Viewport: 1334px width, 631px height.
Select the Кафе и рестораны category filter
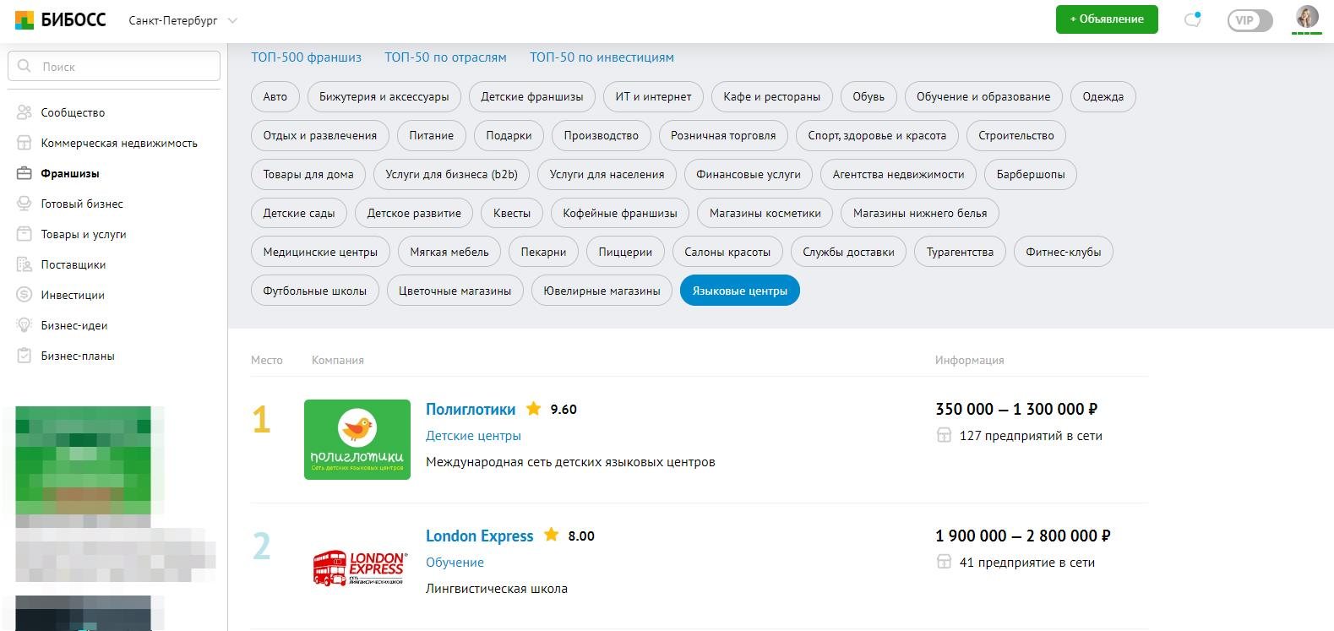click(x=771, y=96)
